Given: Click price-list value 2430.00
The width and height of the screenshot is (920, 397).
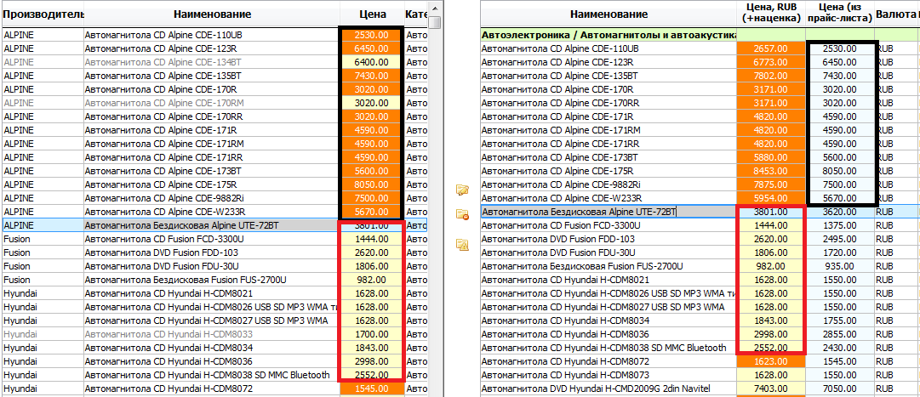Looking at the screenshot, I should pyautogui.click(x=840, y=348).
